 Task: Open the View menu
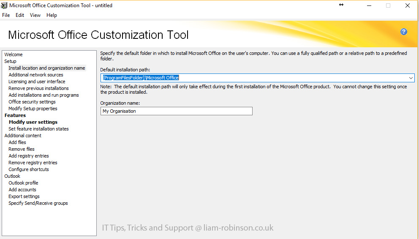tap(35, 15)
